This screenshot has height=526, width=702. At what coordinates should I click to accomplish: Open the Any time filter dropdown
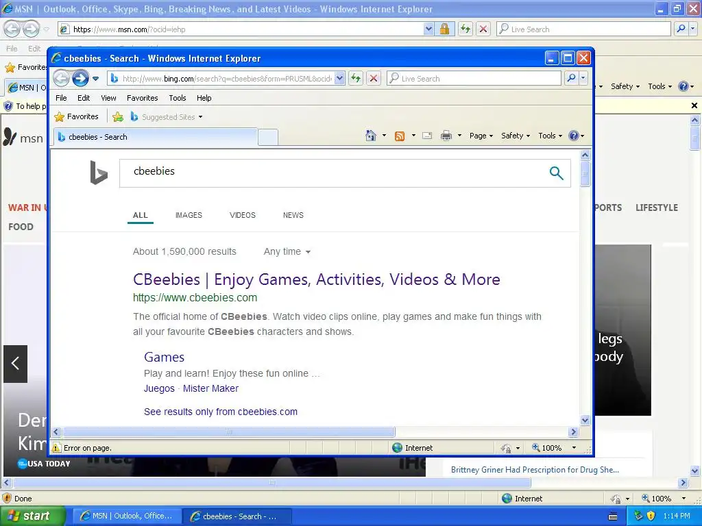(x=287, y=252)
